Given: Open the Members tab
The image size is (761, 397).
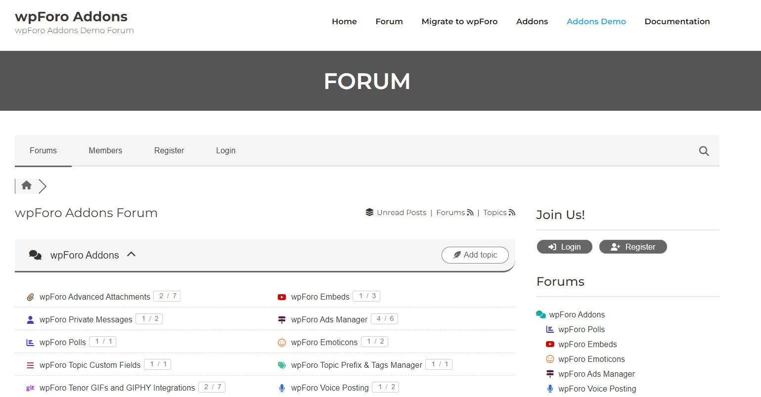Looking at the screenshot, I should point(105,151).
